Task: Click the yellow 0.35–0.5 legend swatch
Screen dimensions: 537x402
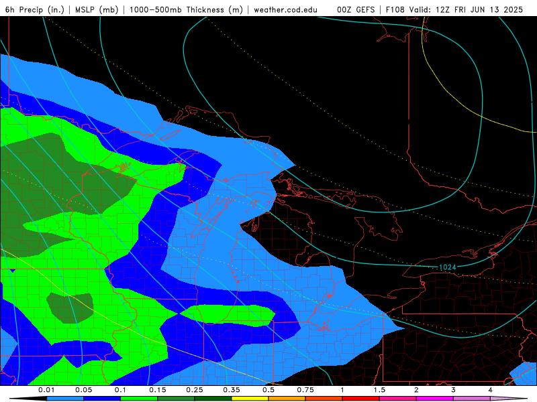Action: (250, 399)
